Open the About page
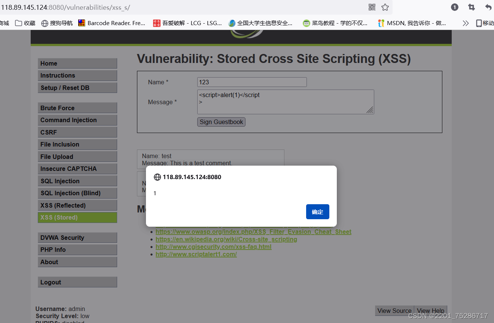The image size is (494, 323). pos(77,262)
